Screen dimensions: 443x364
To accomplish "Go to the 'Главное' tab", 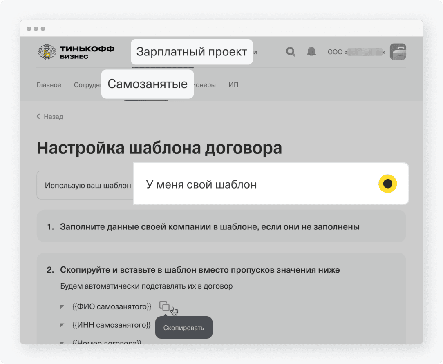I will (x=49, y=85).
